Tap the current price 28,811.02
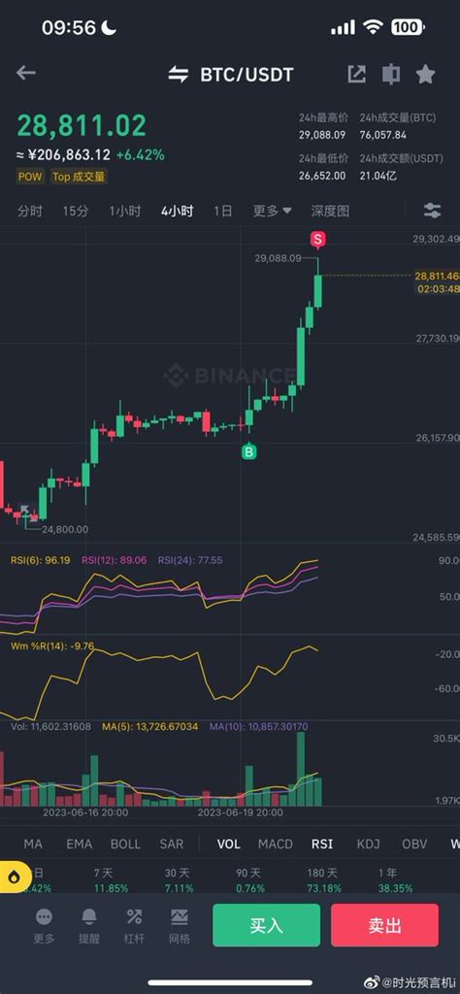 point(82,125)
